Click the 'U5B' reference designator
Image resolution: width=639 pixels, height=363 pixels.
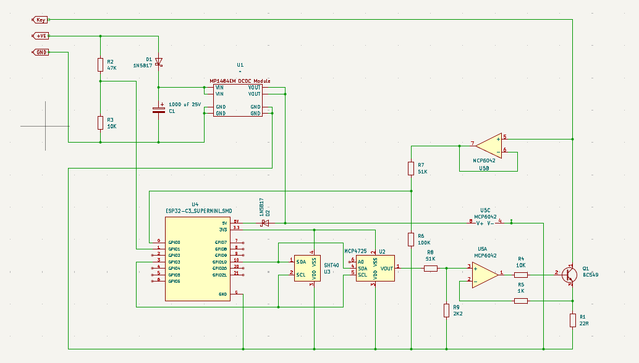coord(484,168)
